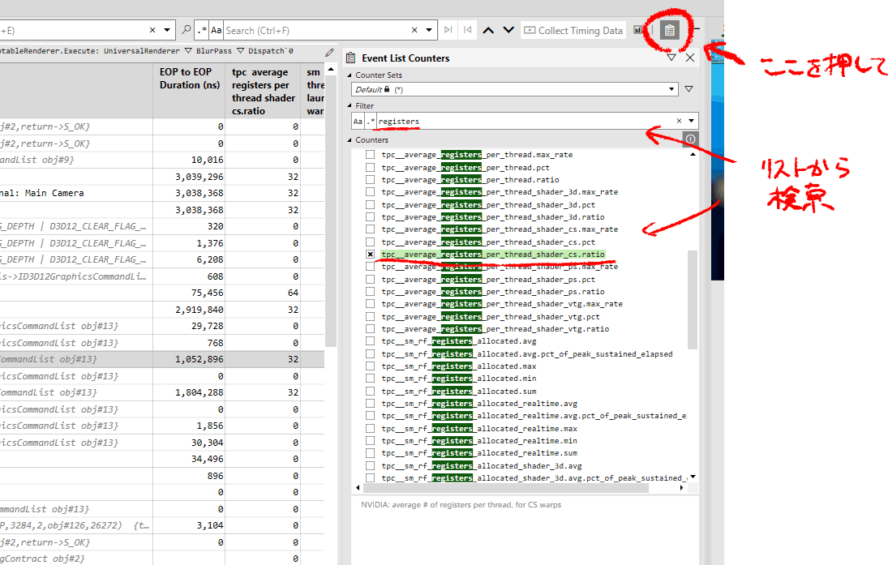
Task: Select the BlurPass breadcrumb item
Action: click(x=214, y=51)
